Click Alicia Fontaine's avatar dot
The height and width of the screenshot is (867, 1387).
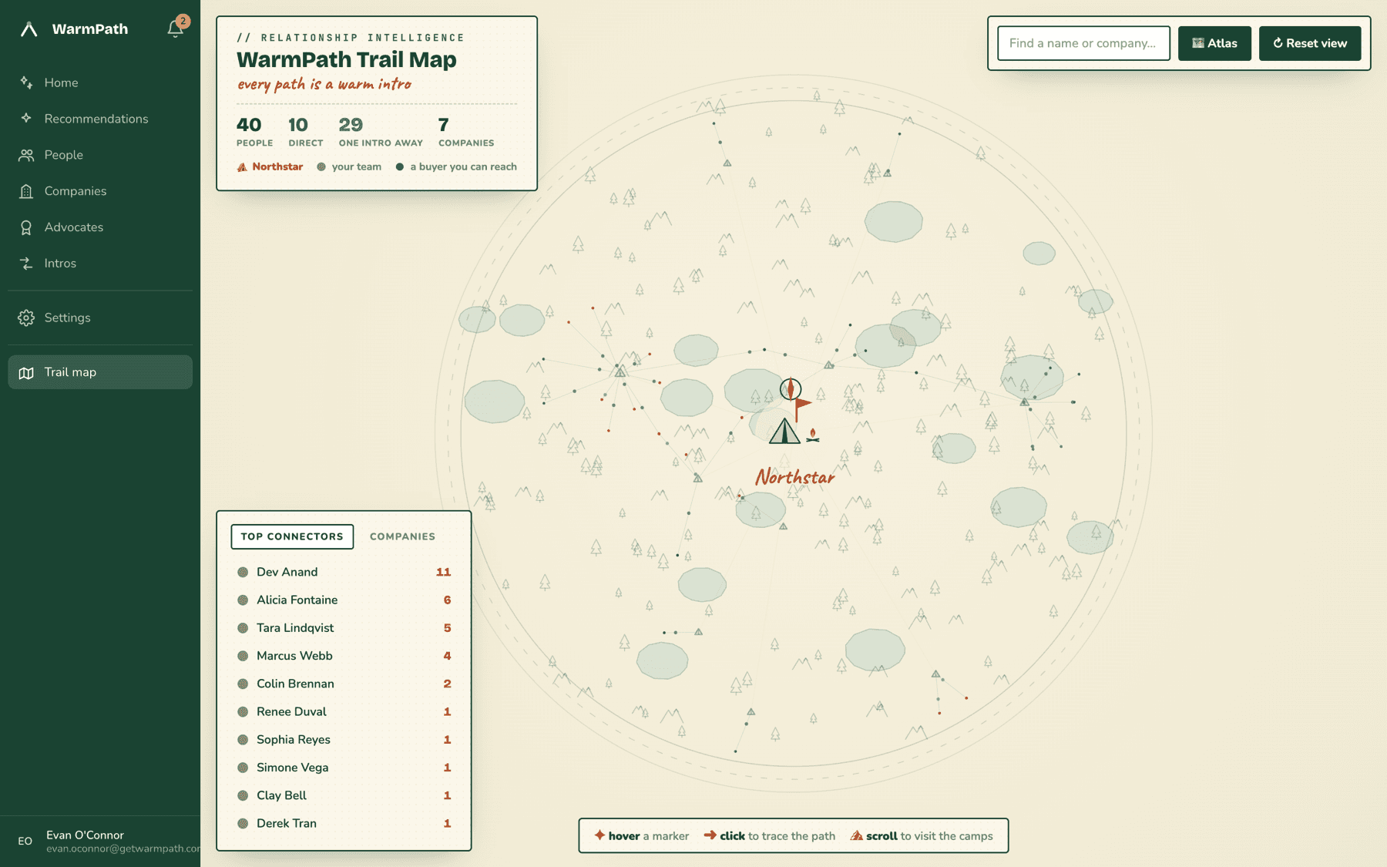(243, 600)
